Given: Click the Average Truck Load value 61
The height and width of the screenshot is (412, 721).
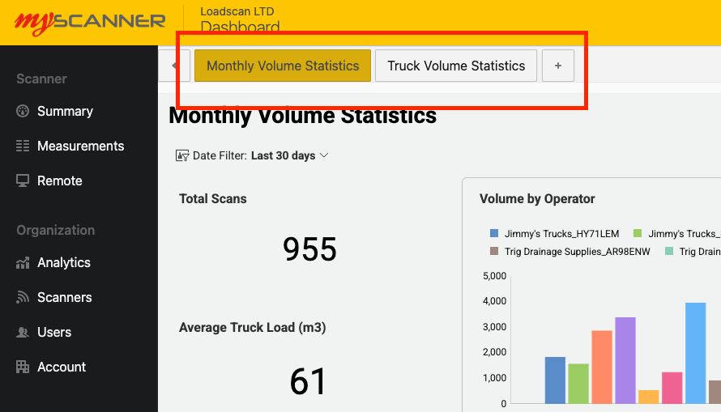Looking at the screenshot, I should (308, 381).
